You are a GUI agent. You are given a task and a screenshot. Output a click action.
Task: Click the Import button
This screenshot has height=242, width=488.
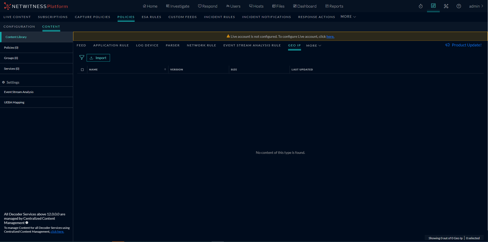click(x=98, y=58)
